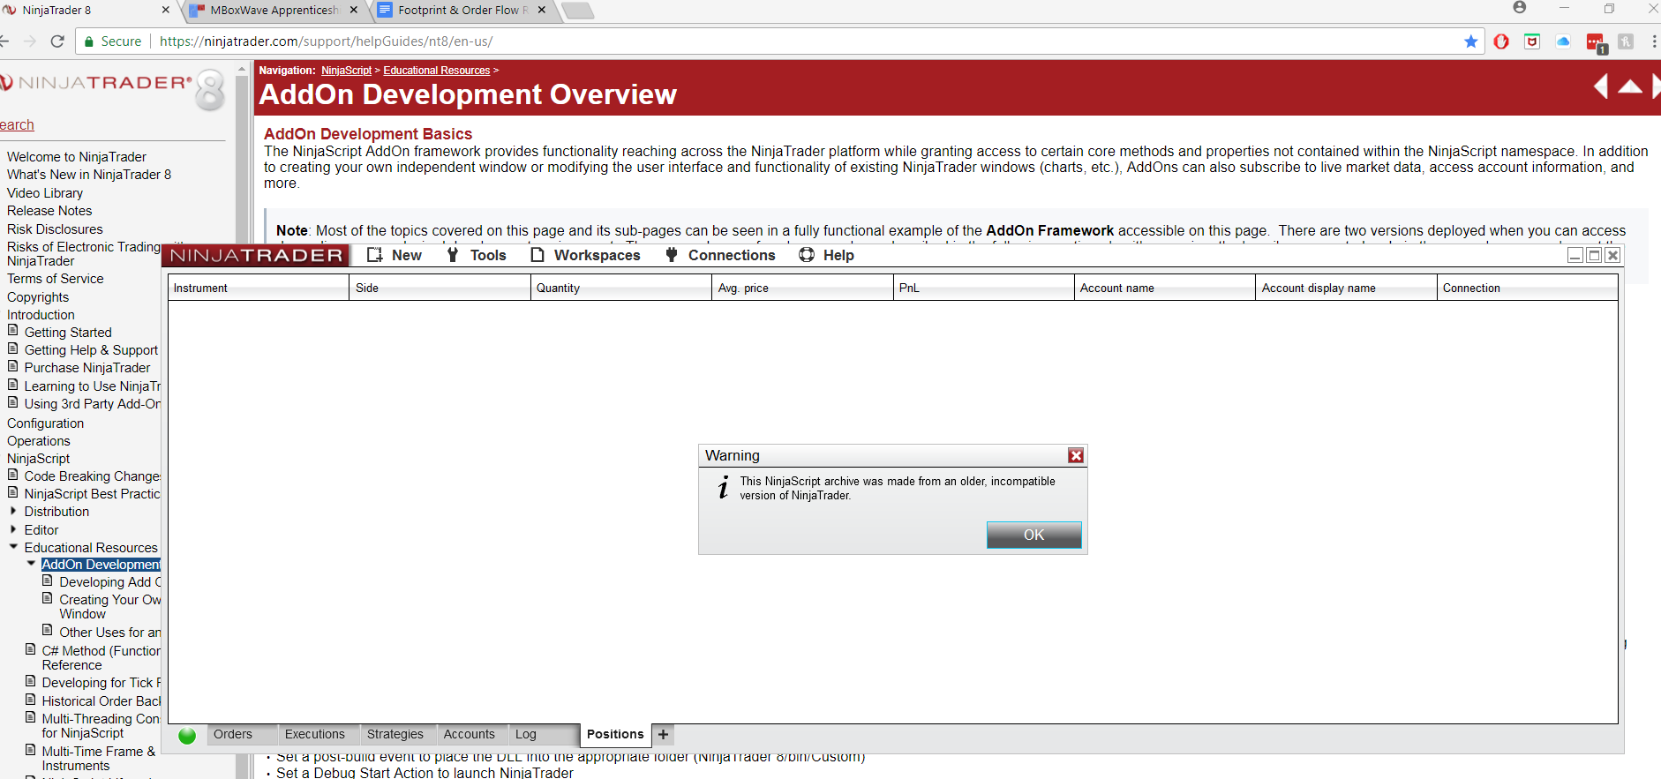1661x779 pixels.
Task: Sort by the Account name column header
Action: coord(1165,288)
